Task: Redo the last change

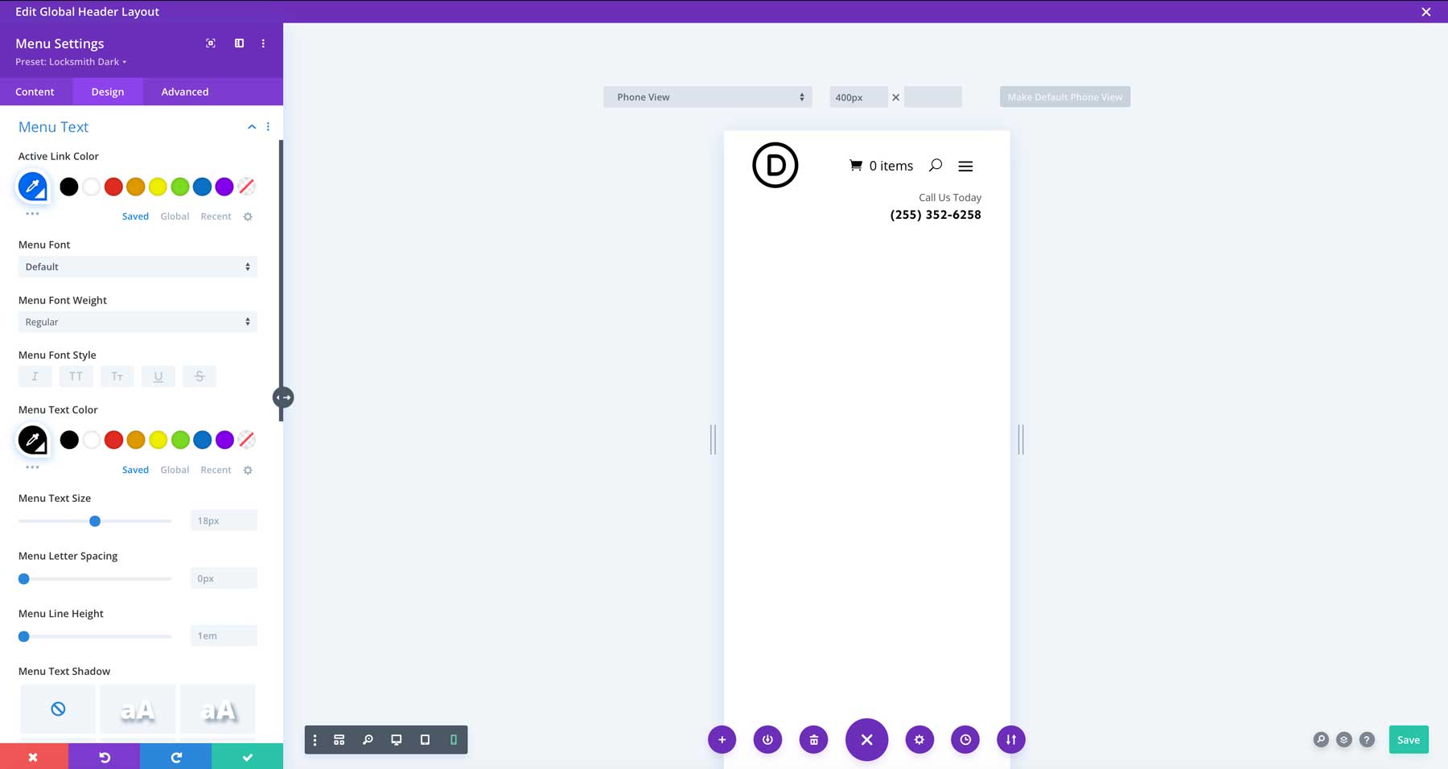Action: tap(175, 756)
